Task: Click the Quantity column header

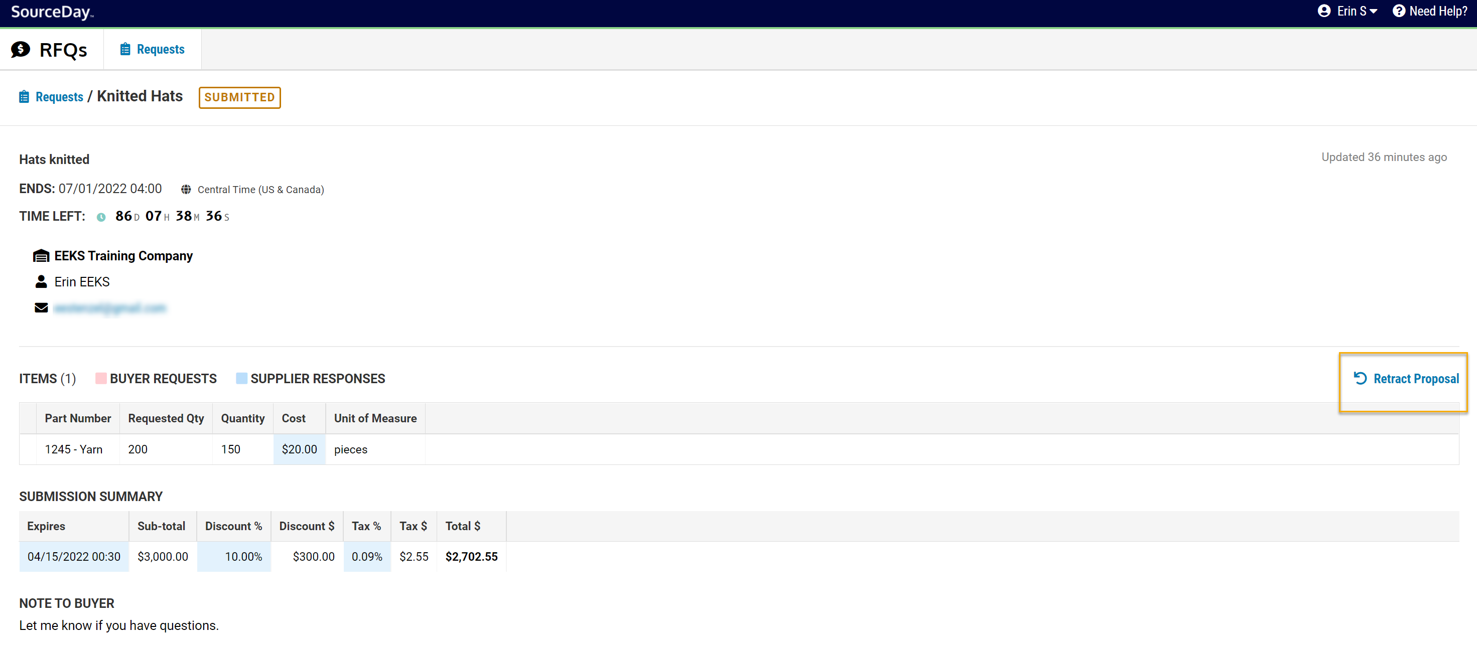Action: click(x=242, y=418)
